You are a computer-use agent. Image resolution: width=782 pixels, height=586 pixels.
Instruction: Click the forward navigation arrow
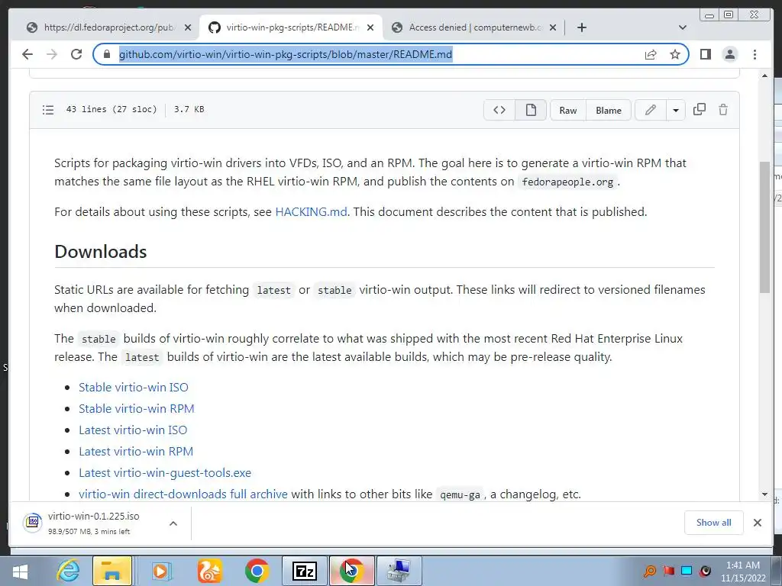[x=52, y=54]
